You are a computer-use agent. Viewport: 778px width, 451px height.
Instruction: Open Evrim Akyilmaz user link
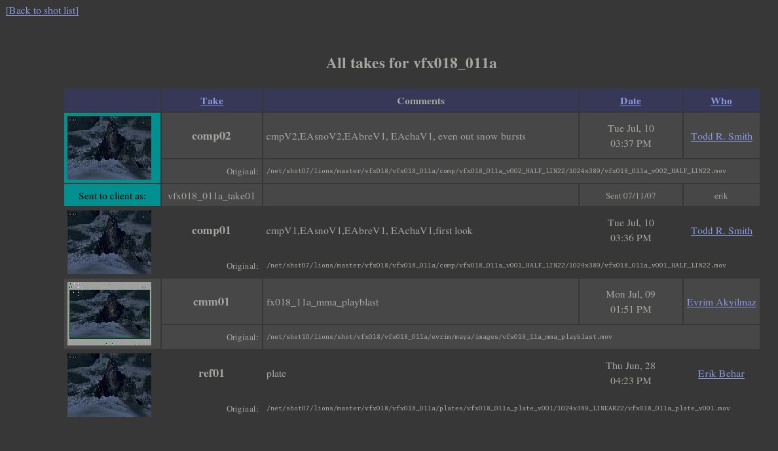point(721,302)
